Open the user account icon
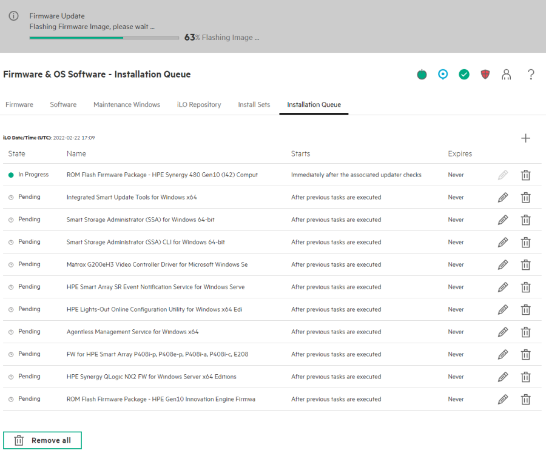Viewport: 546px width, 450px height. (506, 75)
